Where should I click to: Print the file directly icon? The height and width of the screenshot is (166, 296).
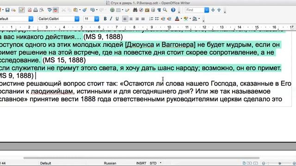36,10
